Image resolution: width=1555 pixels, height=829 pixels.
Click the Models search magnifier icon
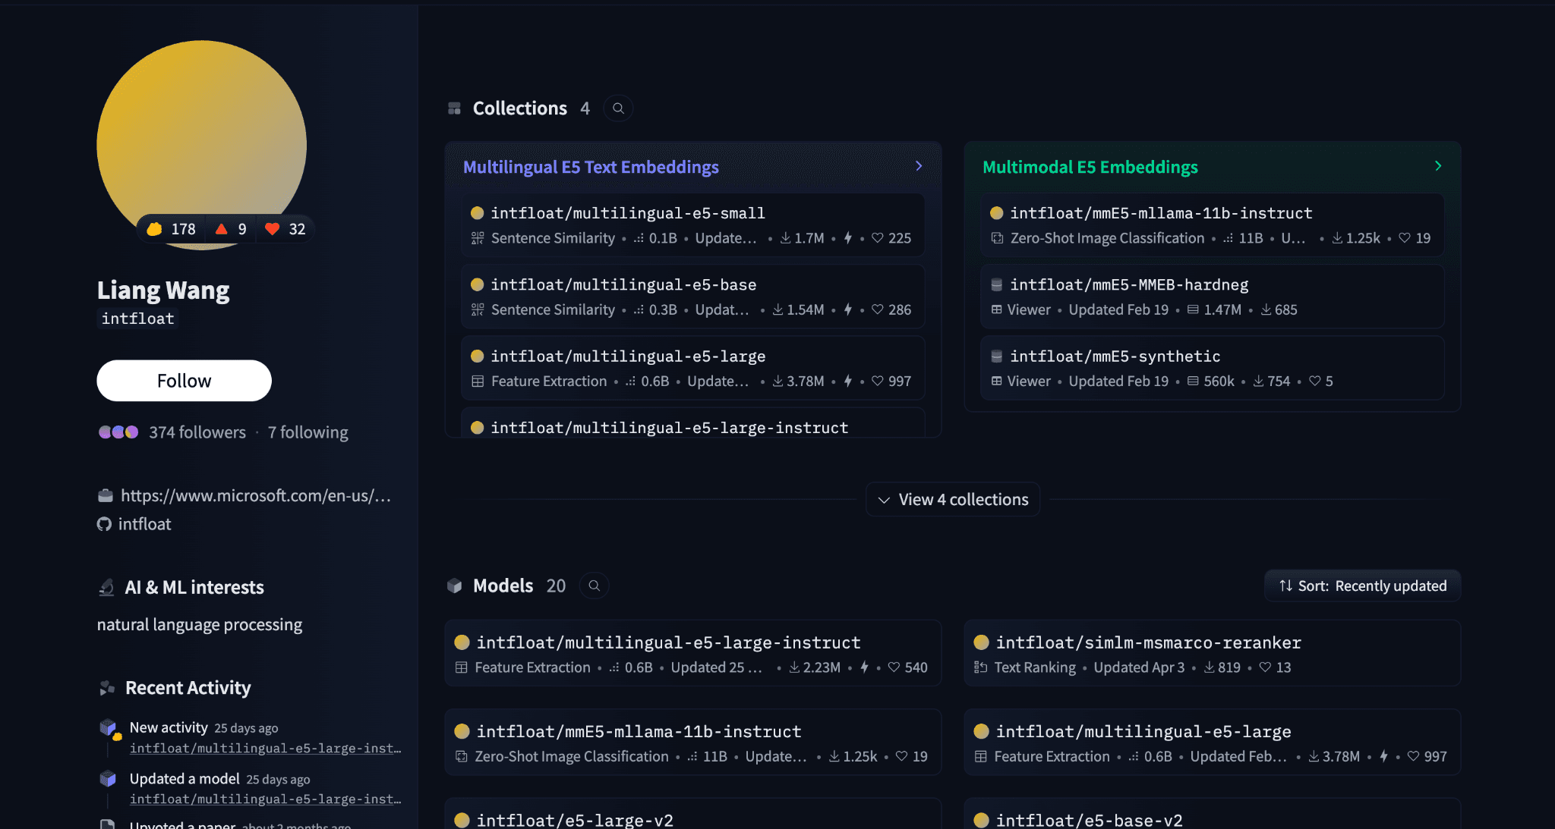595,586
